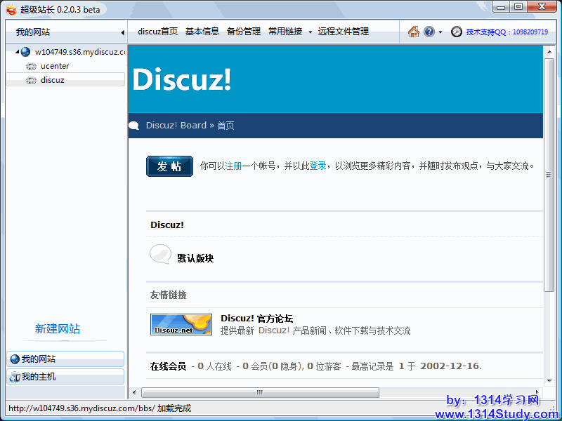
Task: Expand the dropdown arrow beside the help icon
Action: coord(440,32)
